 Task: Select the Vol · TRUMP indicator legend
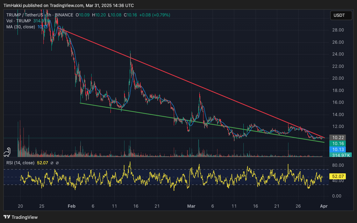click(x=19, y=21)
